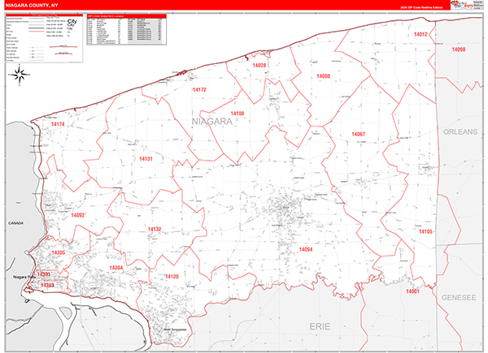
Task: Select ZIP code label 14092
Action: pyautogui.click(x=77, y=215)
